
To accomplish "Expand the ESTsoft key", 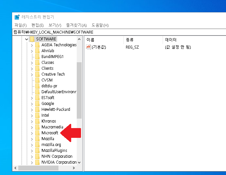I will point(32,98).
